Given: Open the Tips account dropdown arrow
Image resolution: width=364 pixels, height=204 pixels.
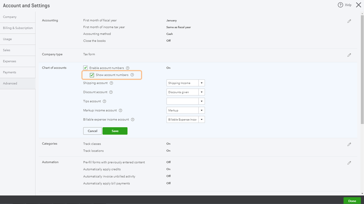Looking at the screenshot, I should click(x=201, y=101).
